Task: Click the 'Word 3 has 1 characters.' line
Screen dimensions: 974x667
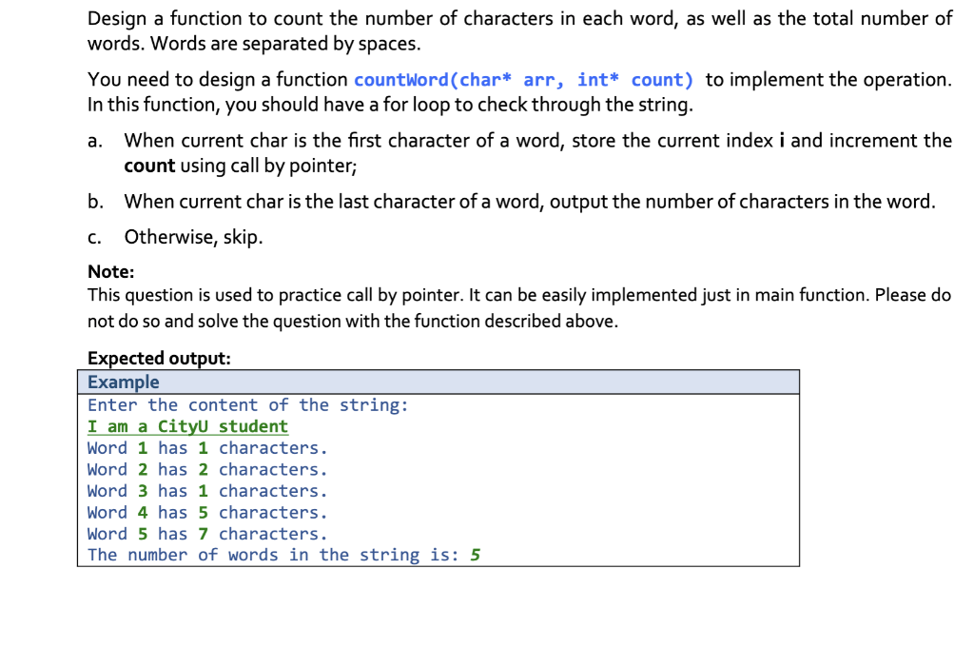Action: pos(207,491)
